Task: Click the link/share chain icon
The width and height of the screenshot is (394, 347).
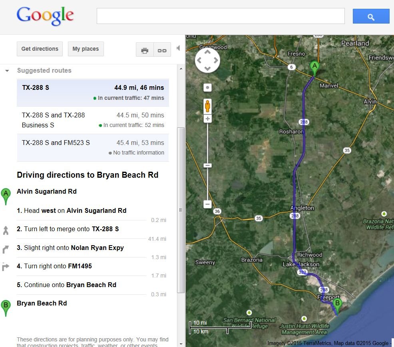Action: click(162, 50)
